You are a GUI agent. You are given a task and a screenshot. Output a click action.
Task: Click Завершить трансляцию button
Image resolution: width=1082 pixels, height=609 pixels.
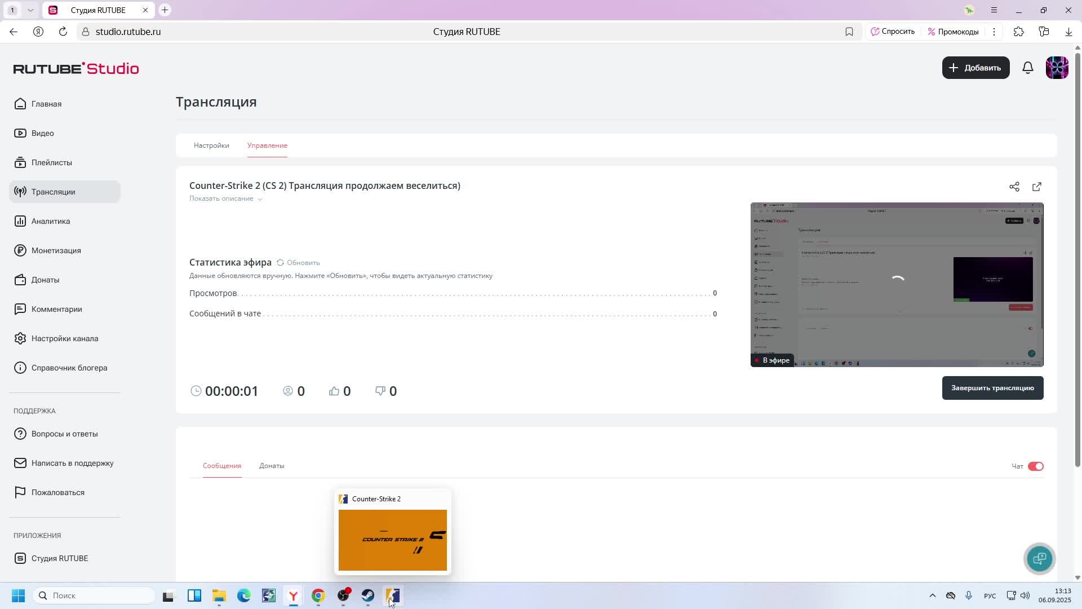click(992, 388)
